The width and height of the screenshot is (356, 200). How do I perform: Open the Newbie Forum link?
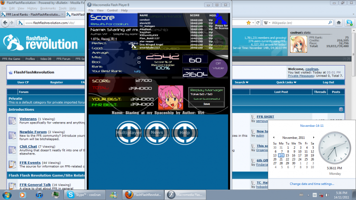33,132
